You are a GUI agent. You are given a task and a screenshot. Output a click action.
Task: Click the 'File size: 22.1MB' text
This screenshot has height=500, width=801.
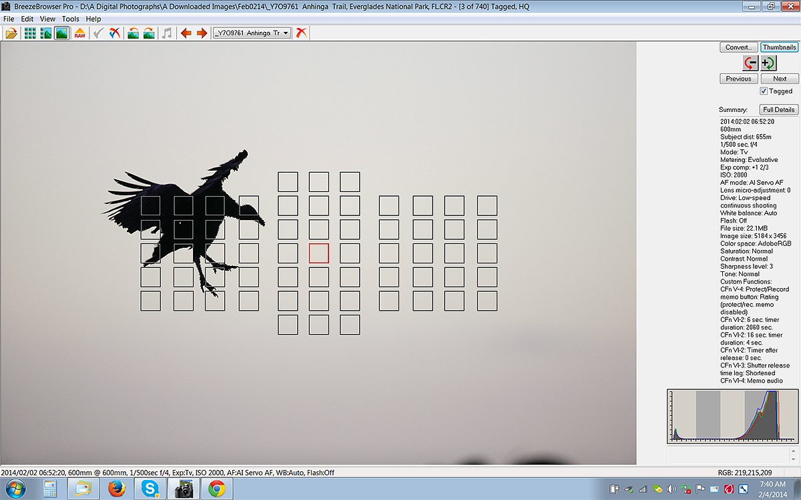click(744, 228)
